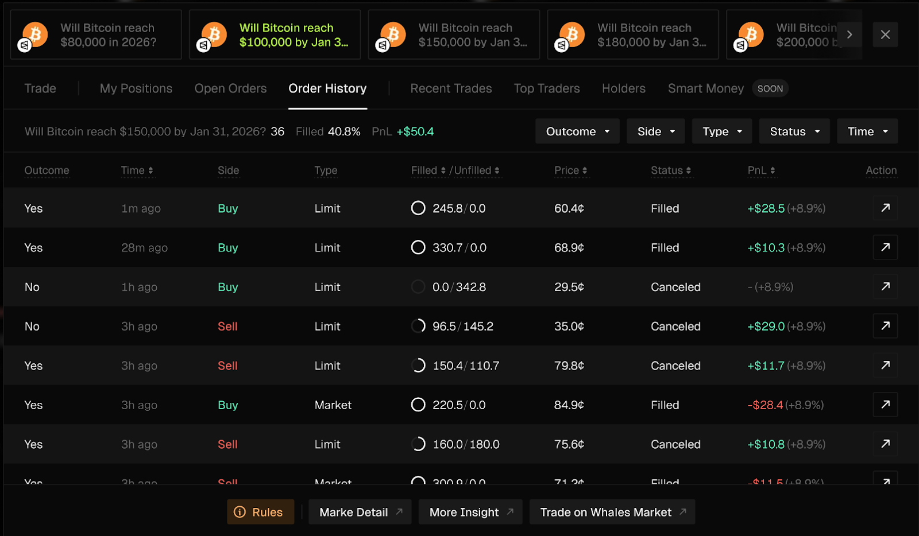The height and width of the screenshot is (536, 919).
Task: Click Rules info icon
Action: tap(240, 512)
